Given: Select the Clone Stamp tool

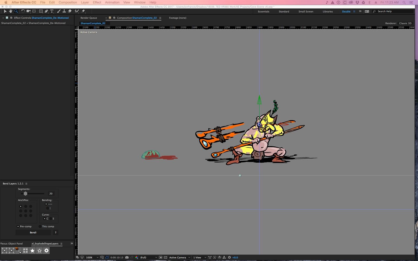Looking at the screenshot, I should 64,11.
